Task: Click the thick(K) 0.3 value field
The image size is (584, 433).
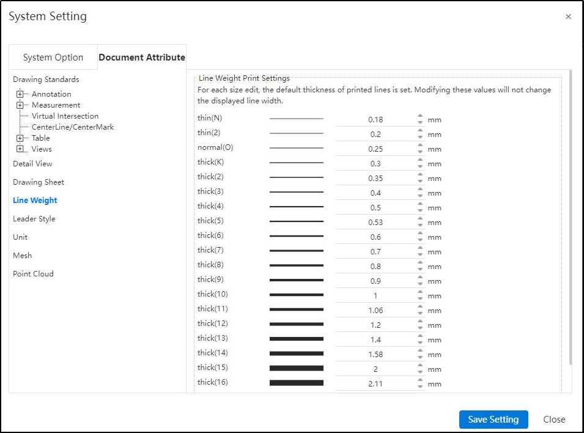Action: tap(375, 163)
